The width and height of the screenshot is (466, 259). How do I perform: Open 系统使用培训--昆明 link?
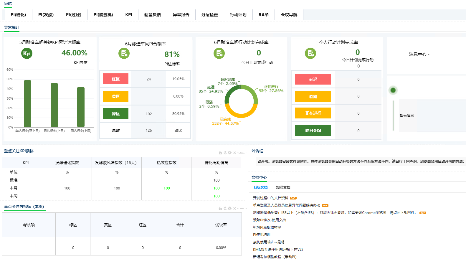coord(269,242)
